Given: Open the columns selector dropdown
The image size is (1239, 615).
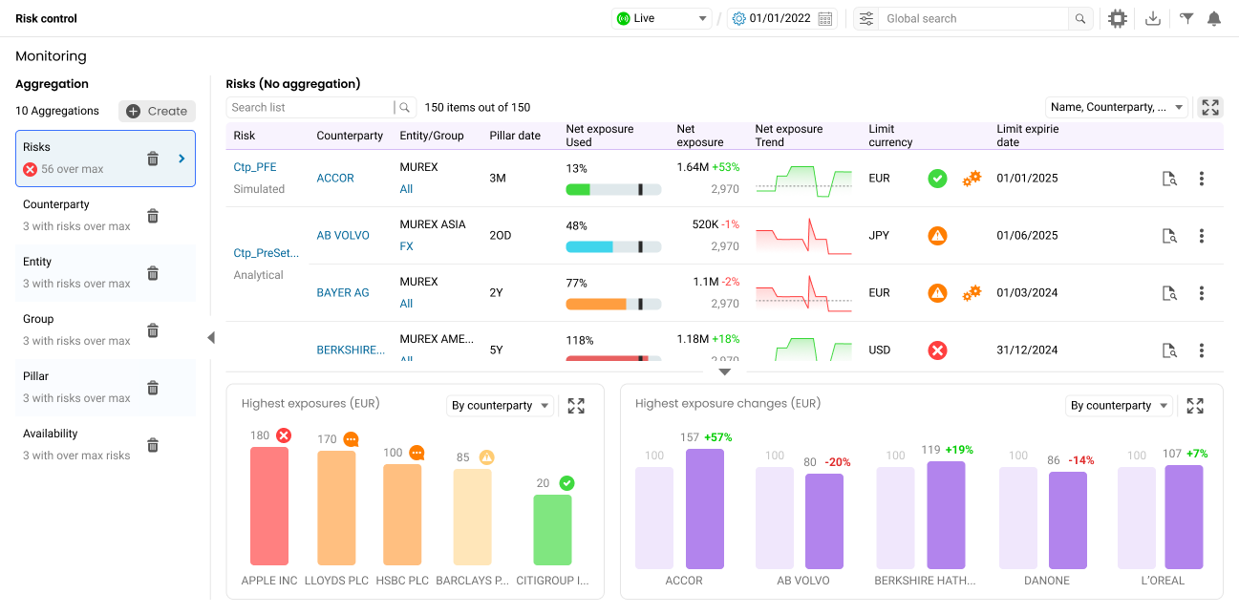Looking at the screenshot, I should [x=1117, y=108].
